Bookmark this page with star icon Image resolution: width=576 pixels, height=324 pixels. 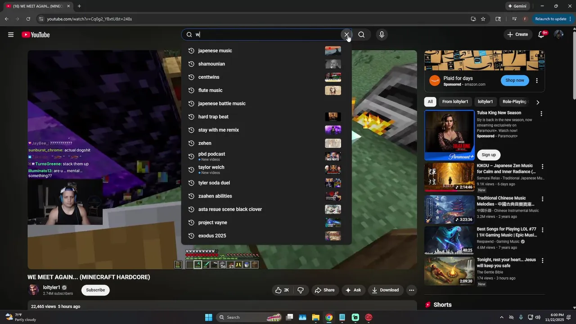(483, 19)
